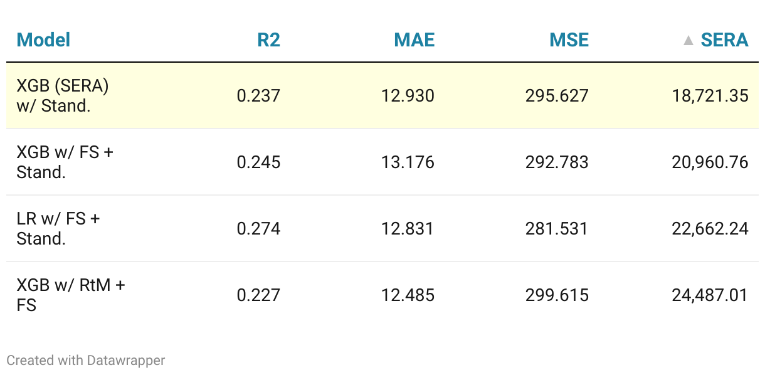Click MAE value 12.485
This screenshot has height=375, width=765.
pos(408,295)
